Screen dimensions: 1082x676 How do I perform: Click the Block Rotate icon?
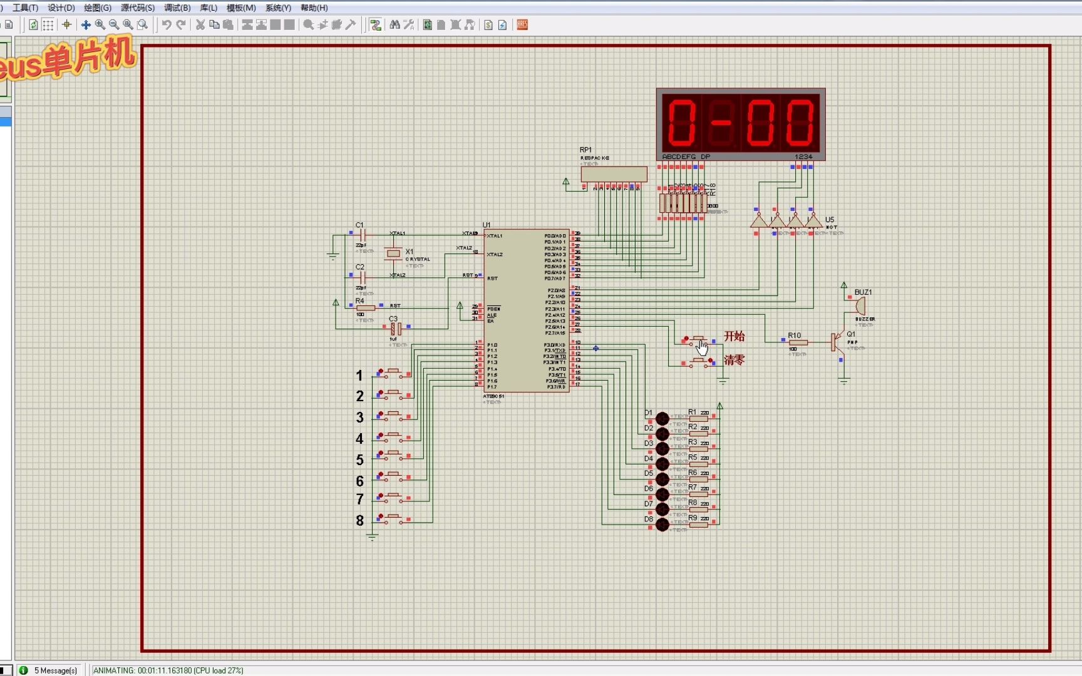[x=276, y=25]
